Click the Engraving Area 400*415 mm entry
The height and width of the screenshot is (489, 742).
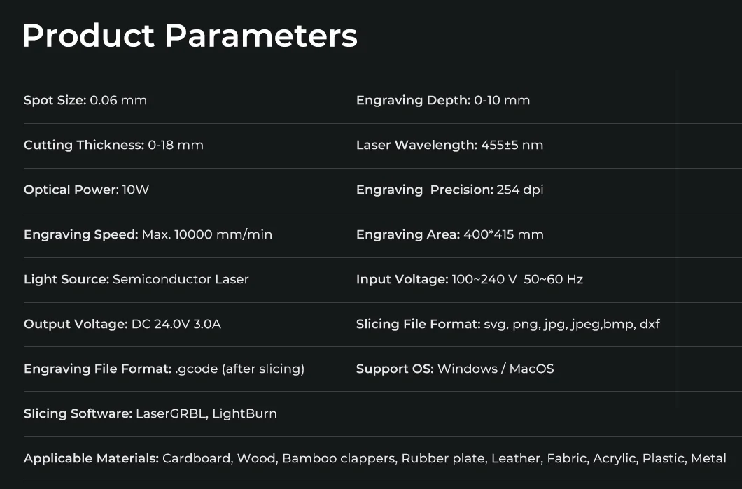click(x=449, y=234)
